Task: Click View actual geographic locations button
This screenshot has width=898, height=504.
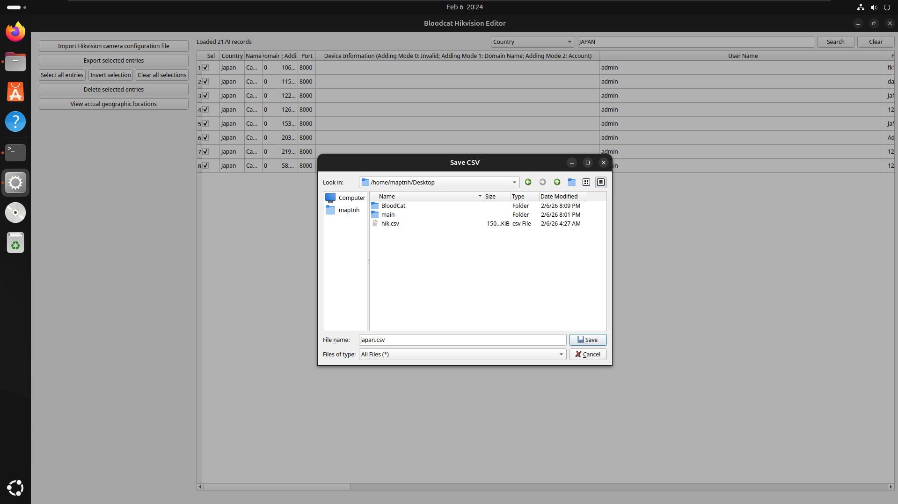Action: [114, 104]
